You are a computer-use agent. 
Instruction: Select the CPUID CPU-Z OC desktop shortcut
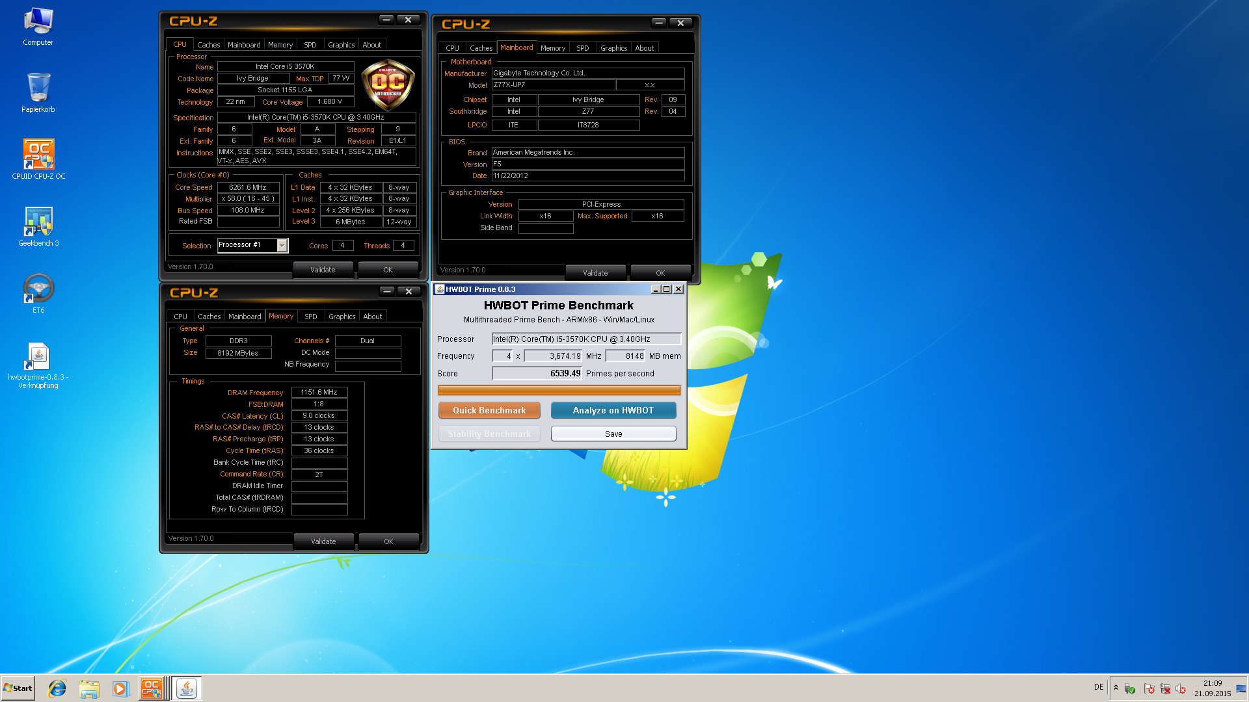point(38,160)
